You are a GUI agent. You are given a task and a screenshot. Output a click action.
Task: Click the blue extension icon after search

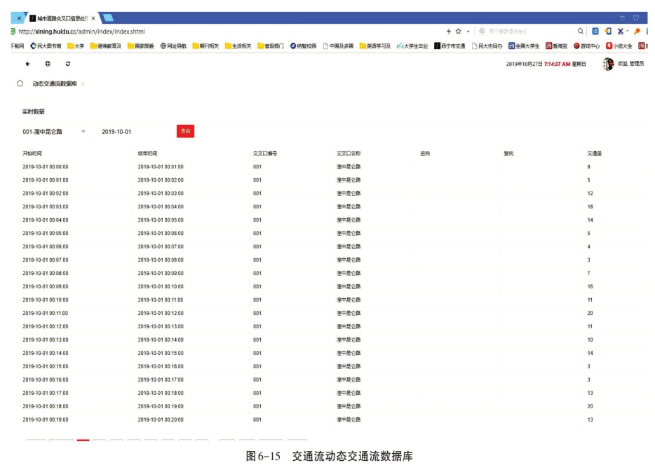(x=595, y=32)
